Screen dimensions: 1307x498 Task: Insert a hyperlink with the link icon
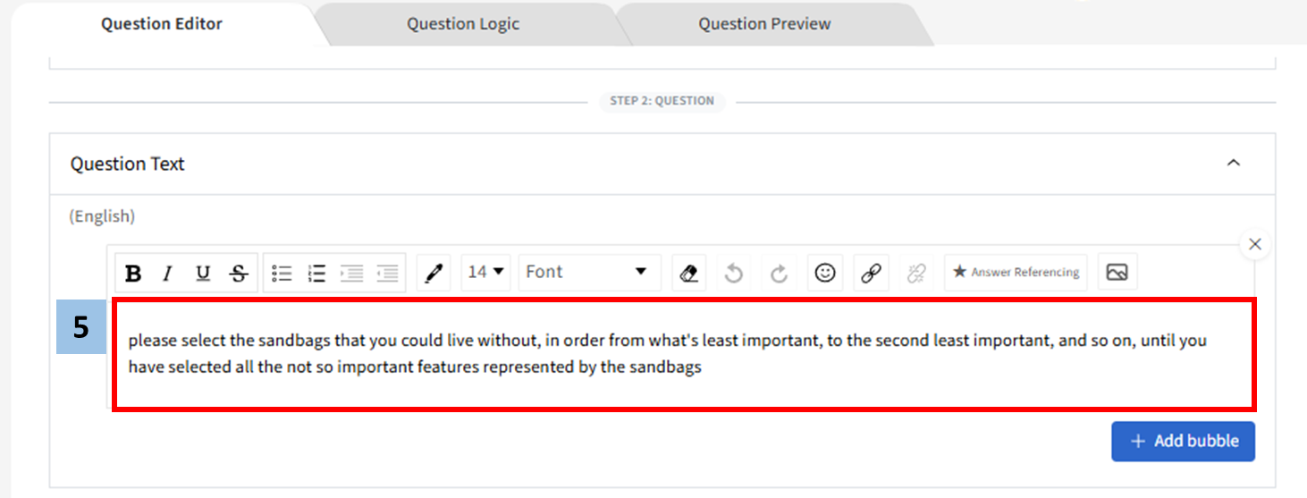pos(871,273)
